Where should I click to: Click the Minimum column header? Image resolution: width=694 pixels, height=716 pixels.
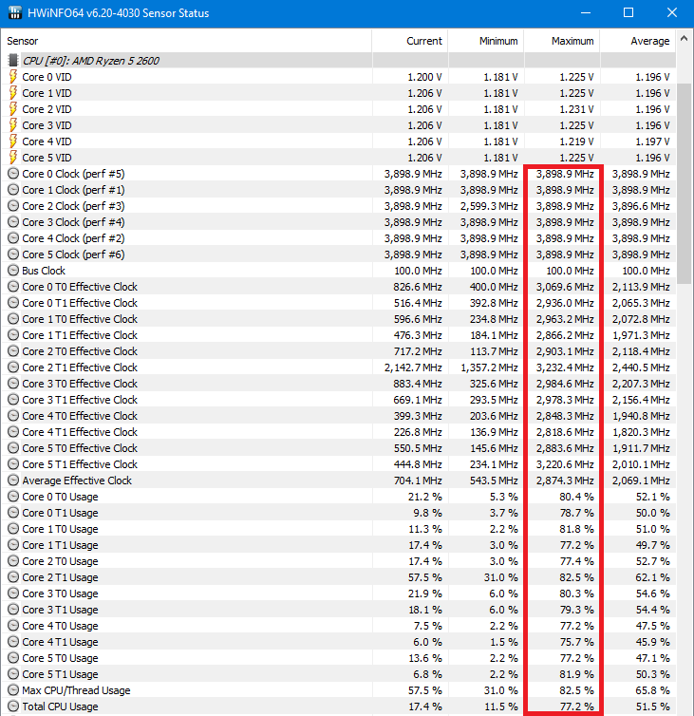point(486,41)
